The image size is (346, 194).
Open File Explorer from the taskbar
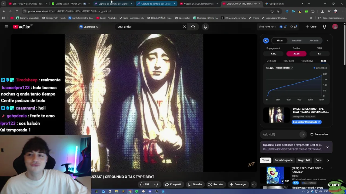[x=117, y=191]
